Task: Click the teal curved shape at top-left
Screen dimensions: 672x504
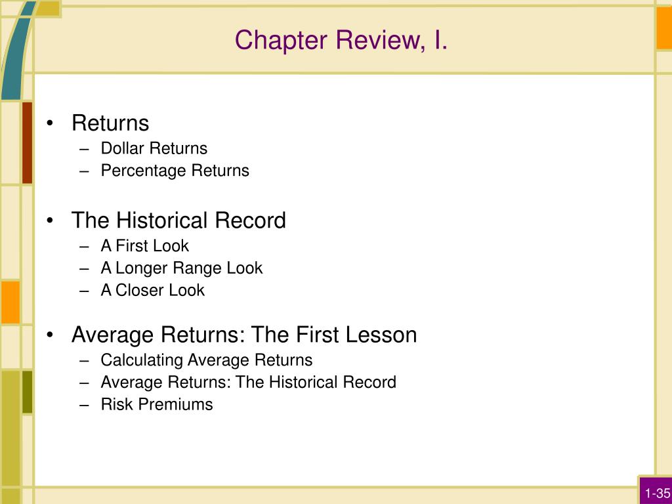Action: tap(17, 51)
